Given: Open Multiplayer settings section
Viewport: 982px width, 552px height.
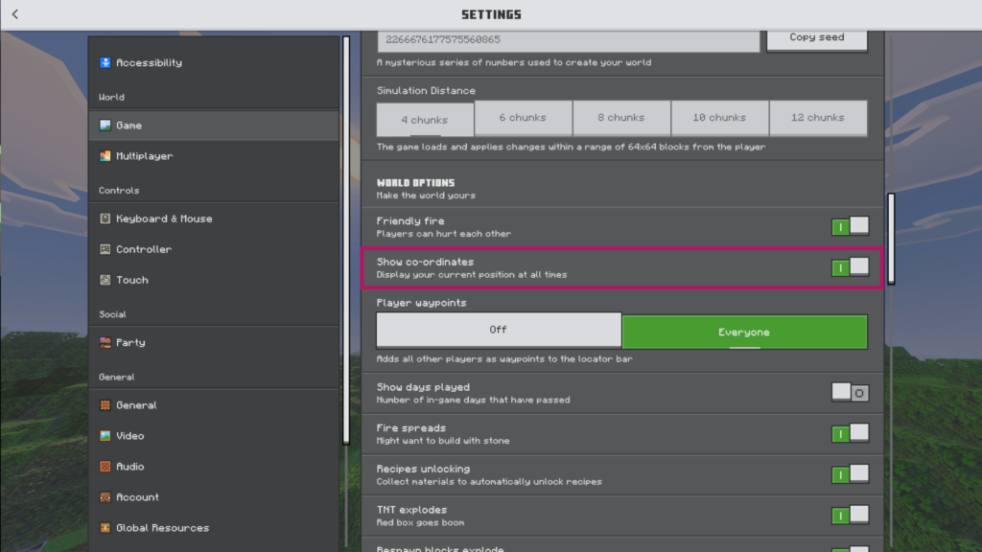Looking at the screenshot, I should [x=214, y=156].
